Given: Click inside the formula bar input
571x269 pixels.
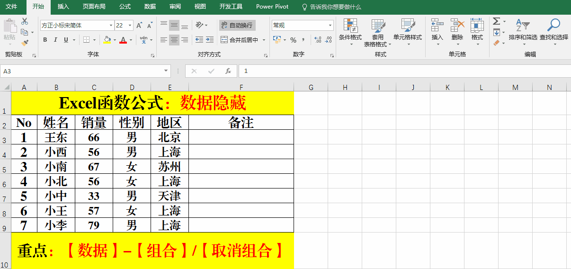Looking at the screenshot, I should coord(402,71).
